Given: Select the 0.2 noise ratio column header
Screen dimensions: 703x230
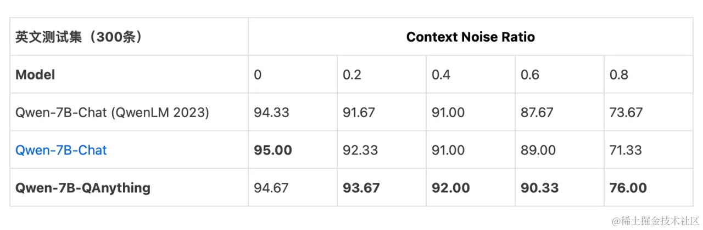Looking at the screenshot, I should pyautogui.click(x=352, y=74).
